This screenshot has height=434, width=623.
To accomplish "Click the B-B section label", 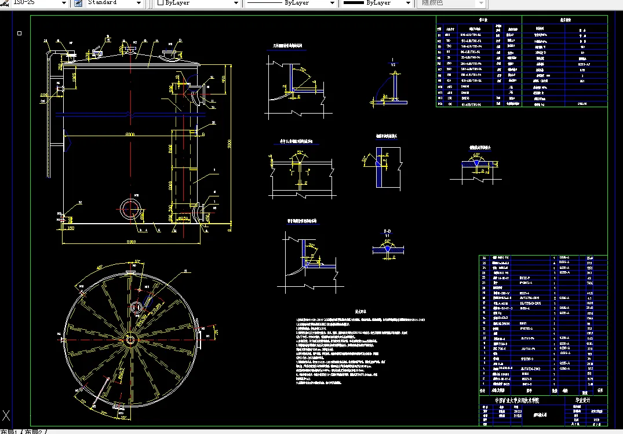I will click(387, 231).
